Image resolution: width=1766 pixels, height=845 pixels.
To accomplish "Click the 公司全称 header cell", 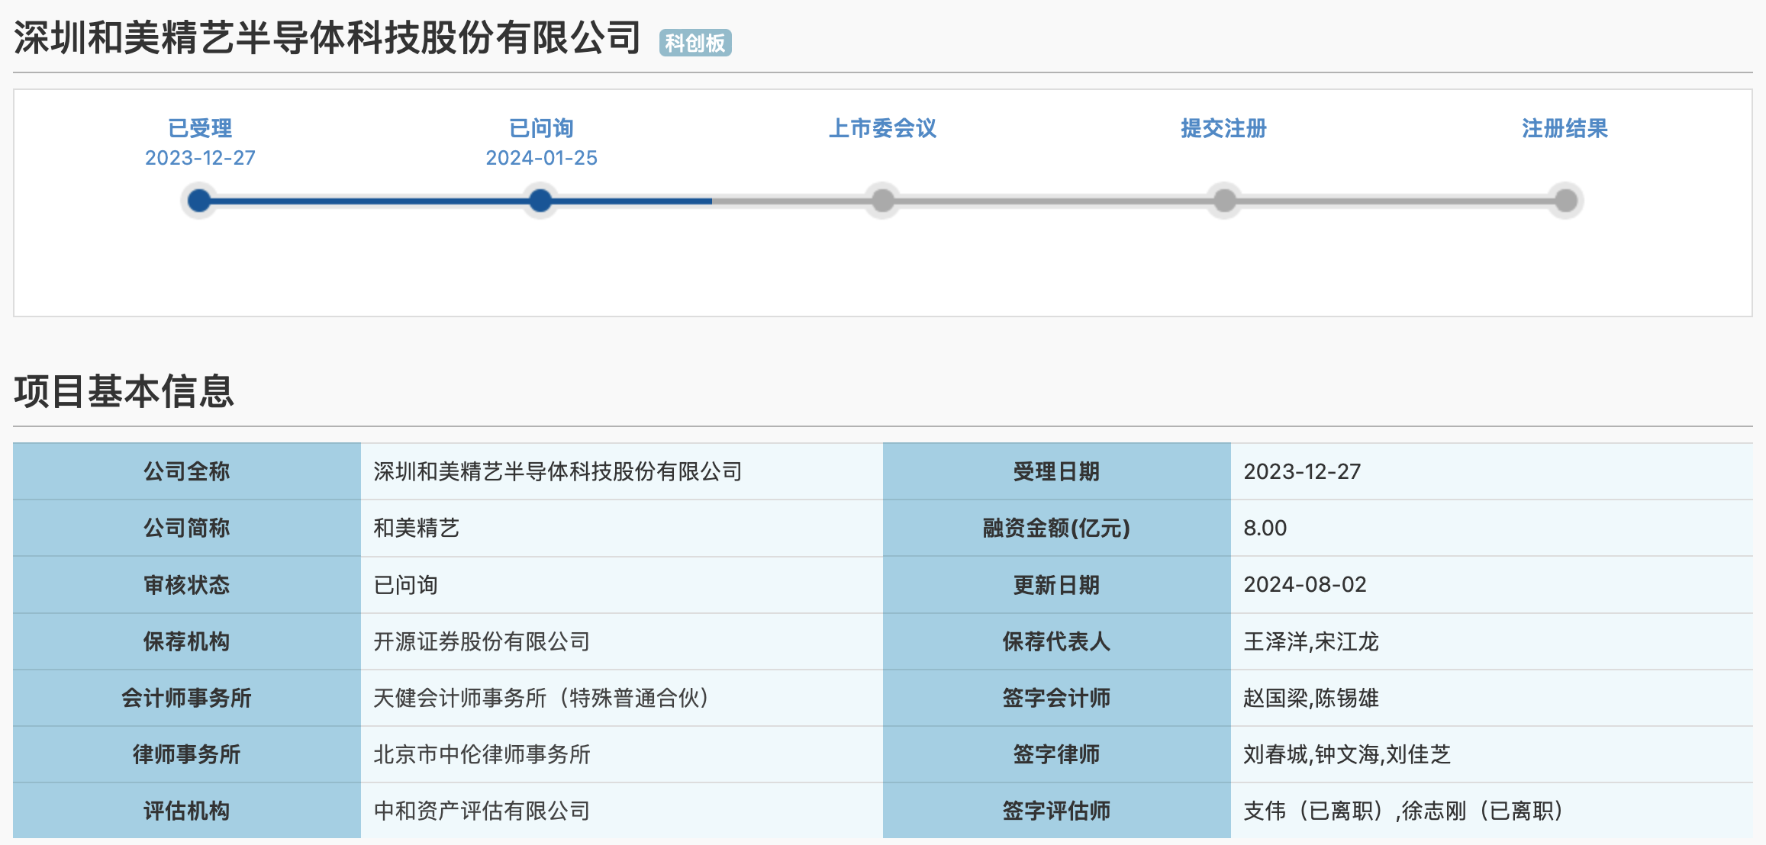I will 187,471.
